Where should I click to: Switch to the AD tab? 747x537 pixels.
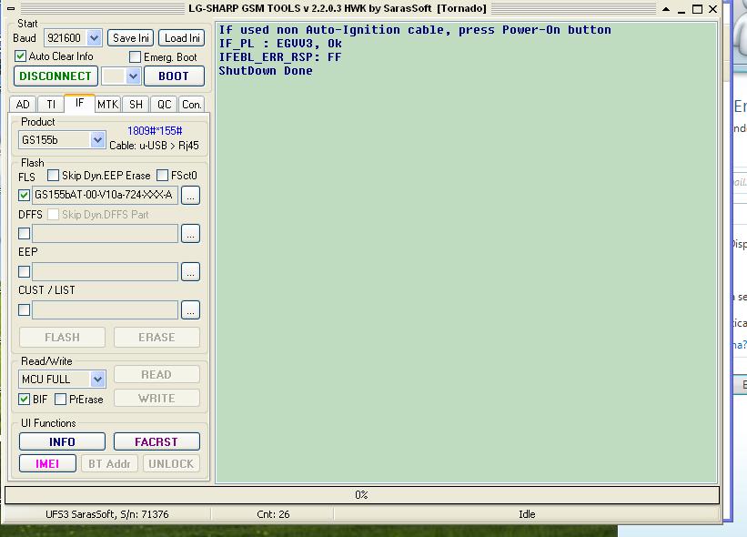point(23,105)
